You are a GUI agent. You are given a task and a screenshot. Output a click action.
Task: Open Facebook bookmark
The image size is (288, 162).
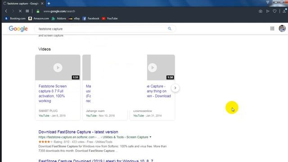[x=91, y=18]
